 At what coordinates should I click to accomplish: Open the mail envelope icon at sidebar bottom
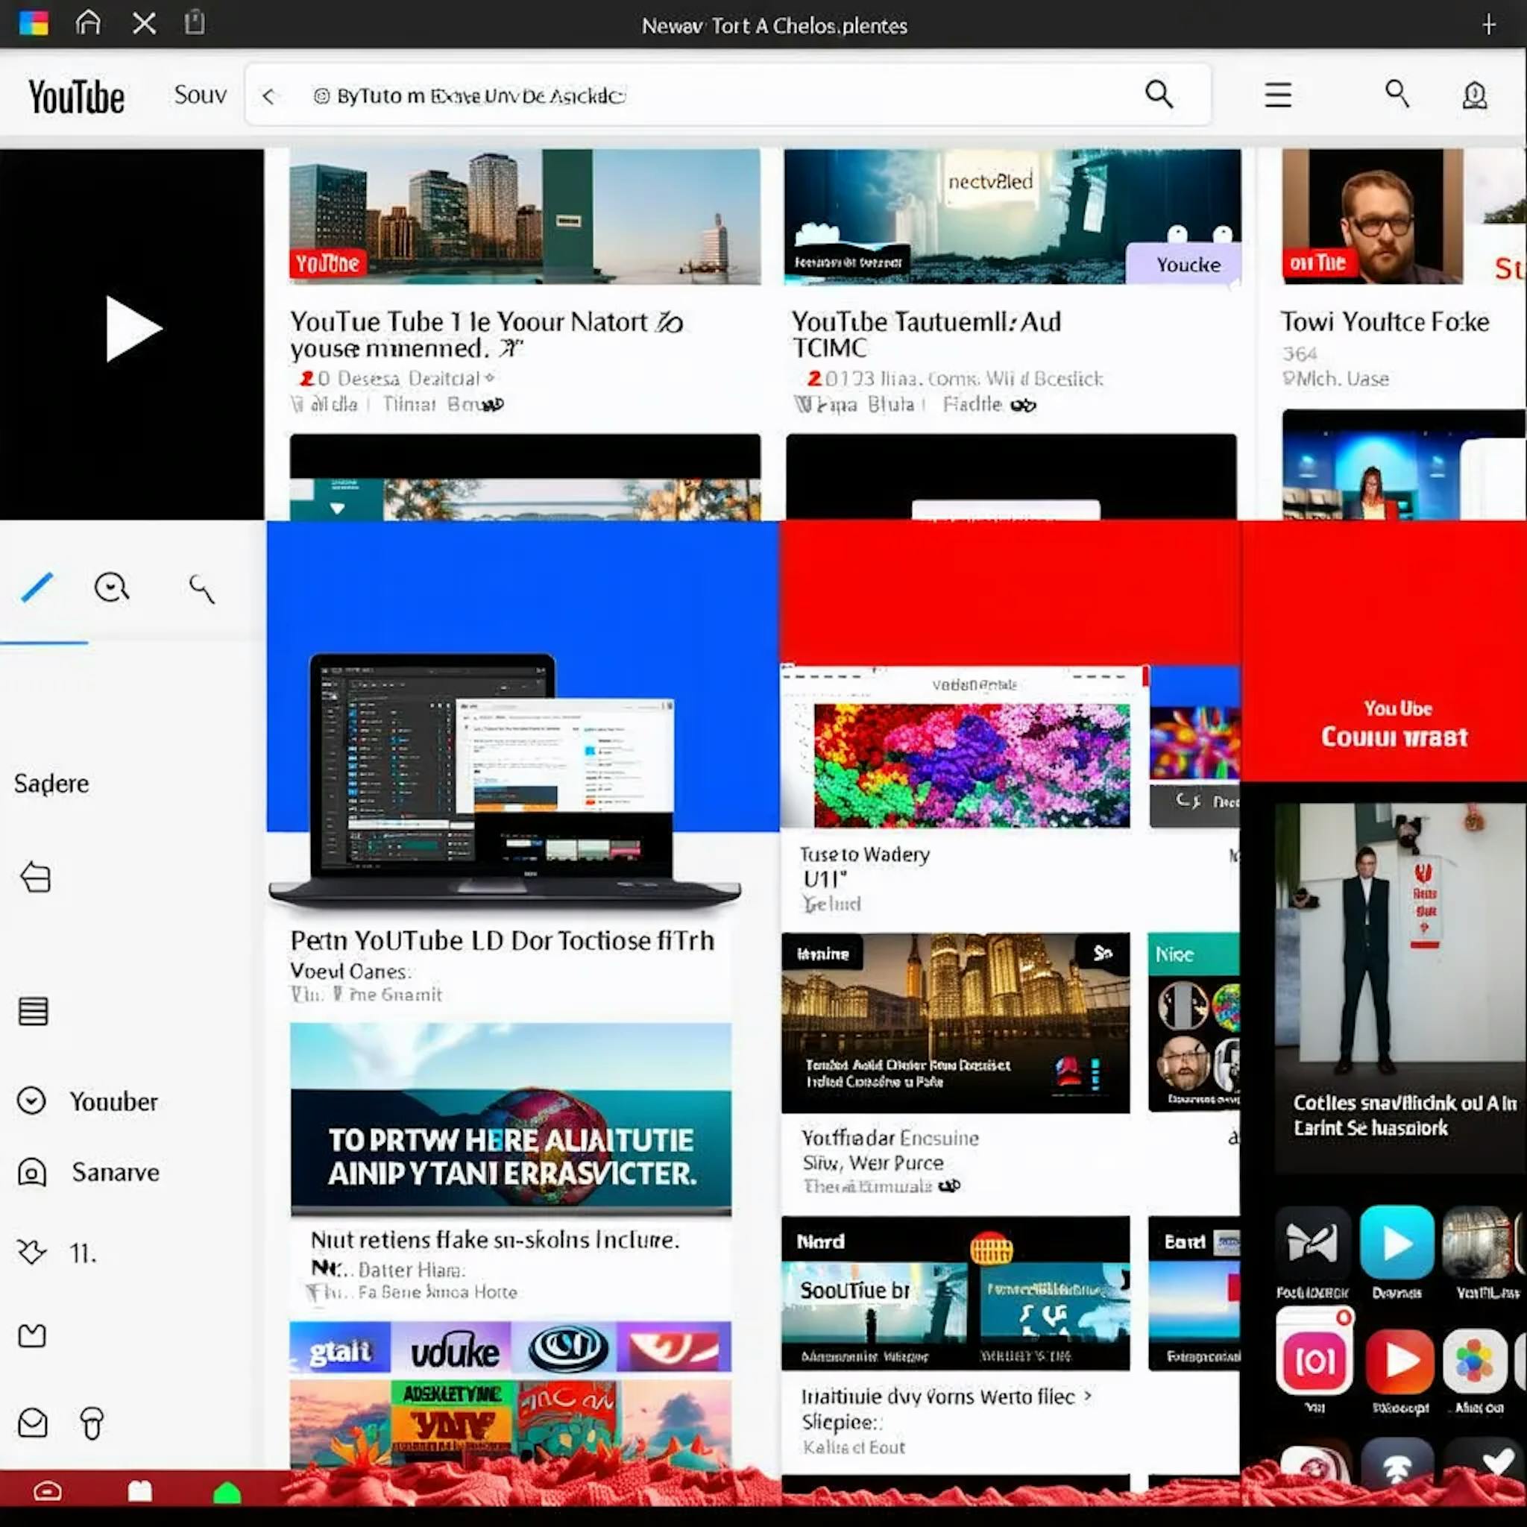(x=32, y=1423)
